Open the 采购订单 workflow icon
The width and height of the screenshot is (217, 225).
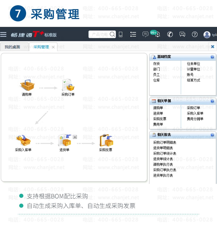pos(68,85)
